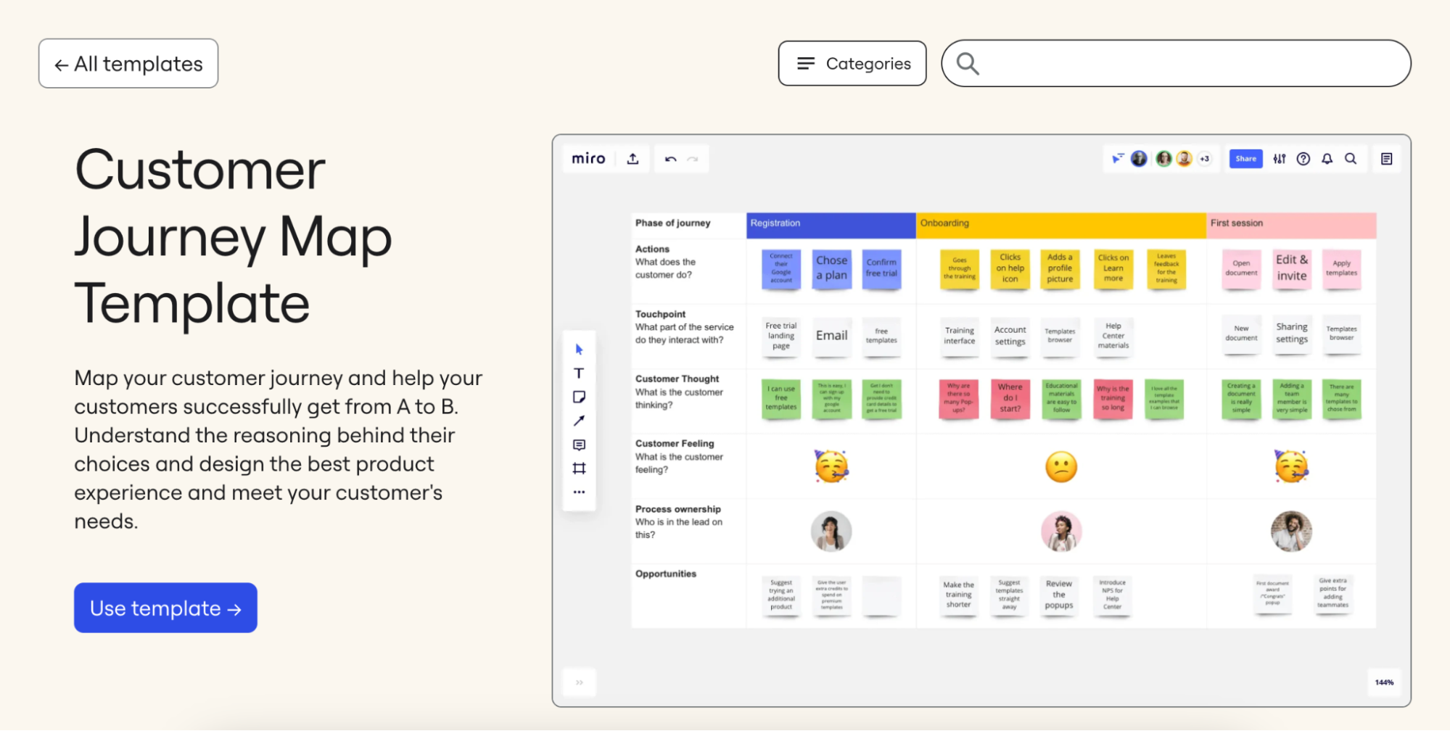
Task: Open the notes panel icon
Action: tap(1386, 159)
